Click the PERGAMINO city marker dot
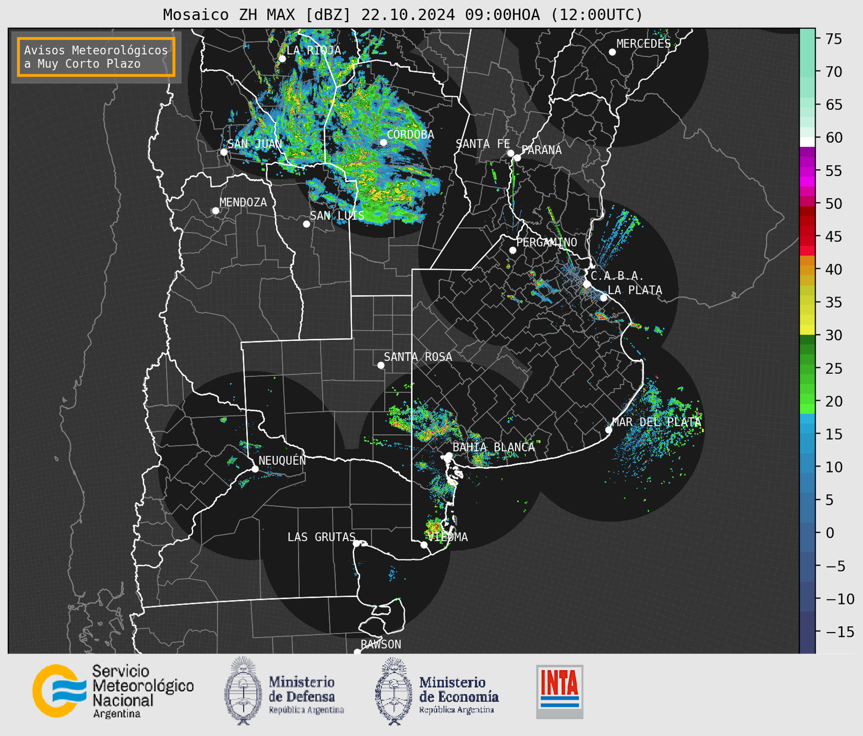The width and height of the screenshot is (863, 736). pyautogui.click(x=513, y=250)
